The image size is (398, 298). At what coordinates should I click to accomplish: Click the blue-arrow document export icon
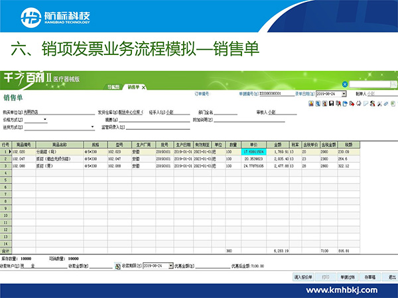click(345, 104)
